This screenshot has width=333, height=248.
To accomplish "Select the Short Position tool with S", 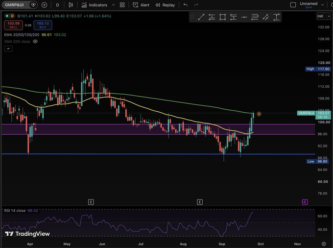I will (x=233, y=17).
